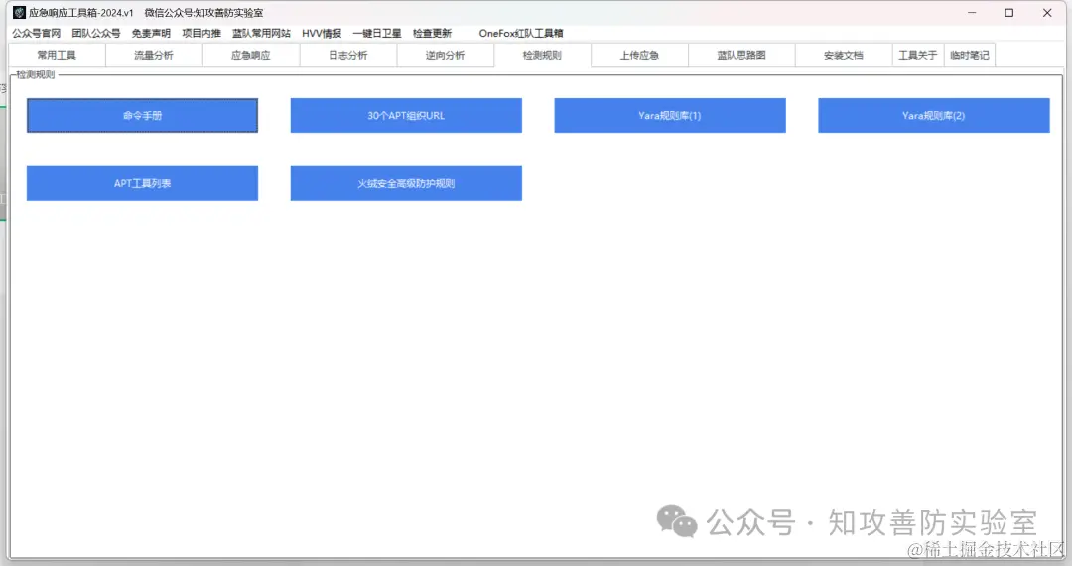This screenshot has height=566, width=1072.
Task: Click the 命令手册 button
Action: coord(142,115)
